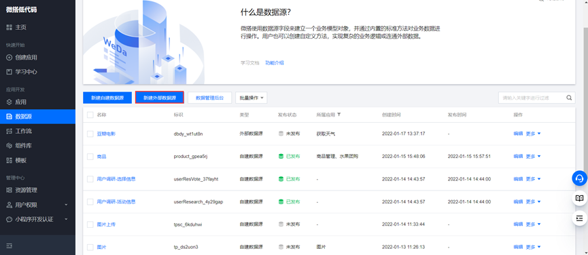Expand the 小程序开发认证 submenu chevron
Screen dimensions: 588x255
[x=66, y=219]
